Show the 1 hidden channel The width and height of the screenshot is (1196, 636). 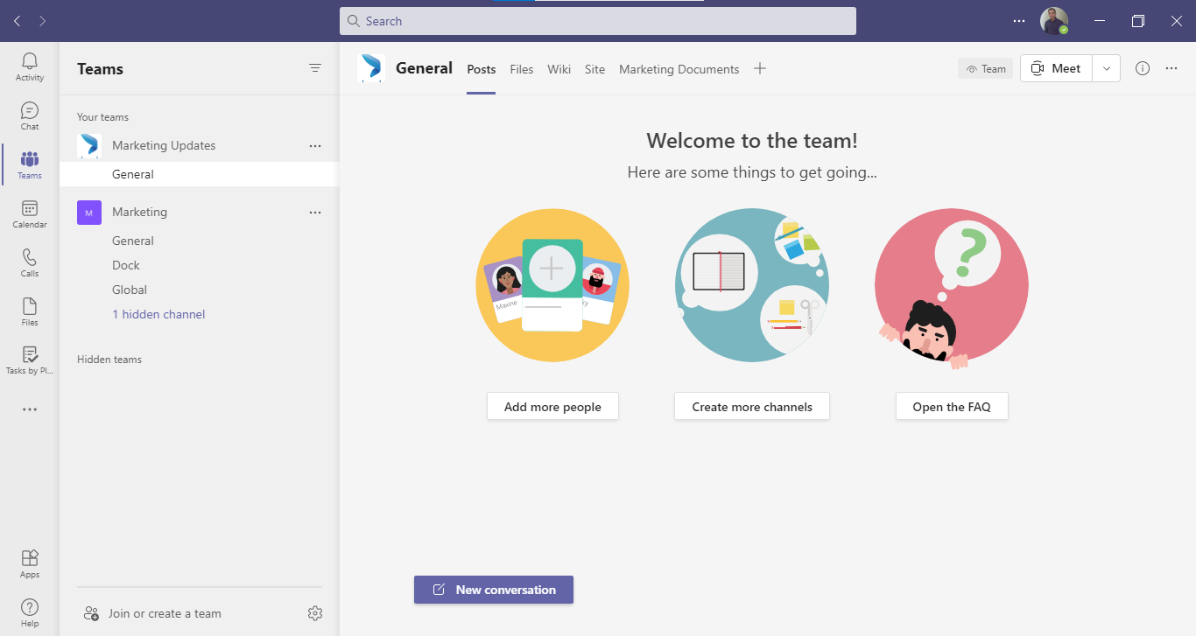158,313
